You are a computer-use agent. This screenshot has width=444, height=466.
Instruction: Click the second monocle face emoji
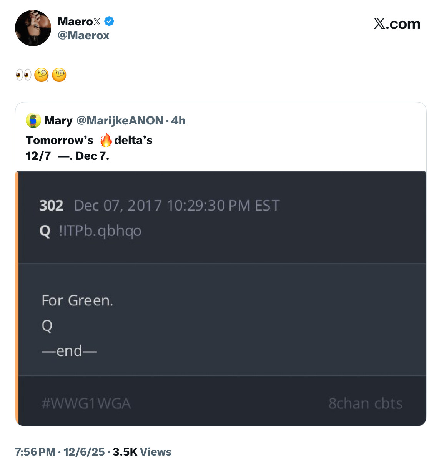point(59,75)
